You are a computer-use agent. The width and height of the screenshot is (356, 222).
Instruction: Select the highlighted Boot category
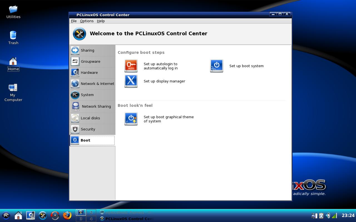coord(92,140)
